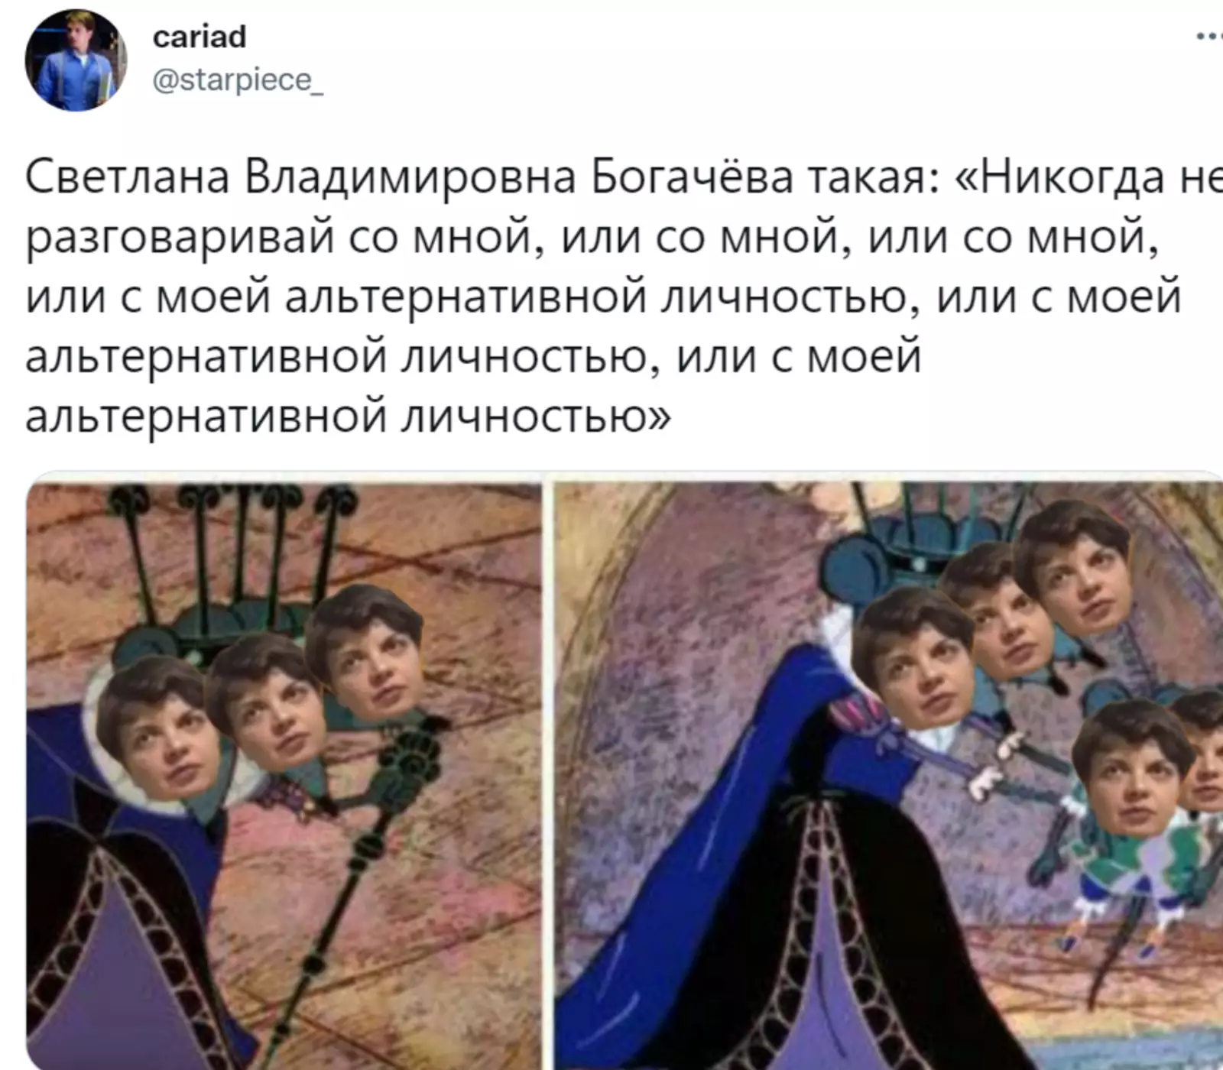Viewport: 1223px width, 1070px height.
Task: Open the right attached cartoon image
Action: pyautogui.click(x=887, y=772)
